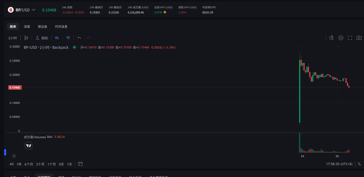The image size is (364, 177).
Task: Open the 指标 indicators menu
Action: [x=42, y=38]
